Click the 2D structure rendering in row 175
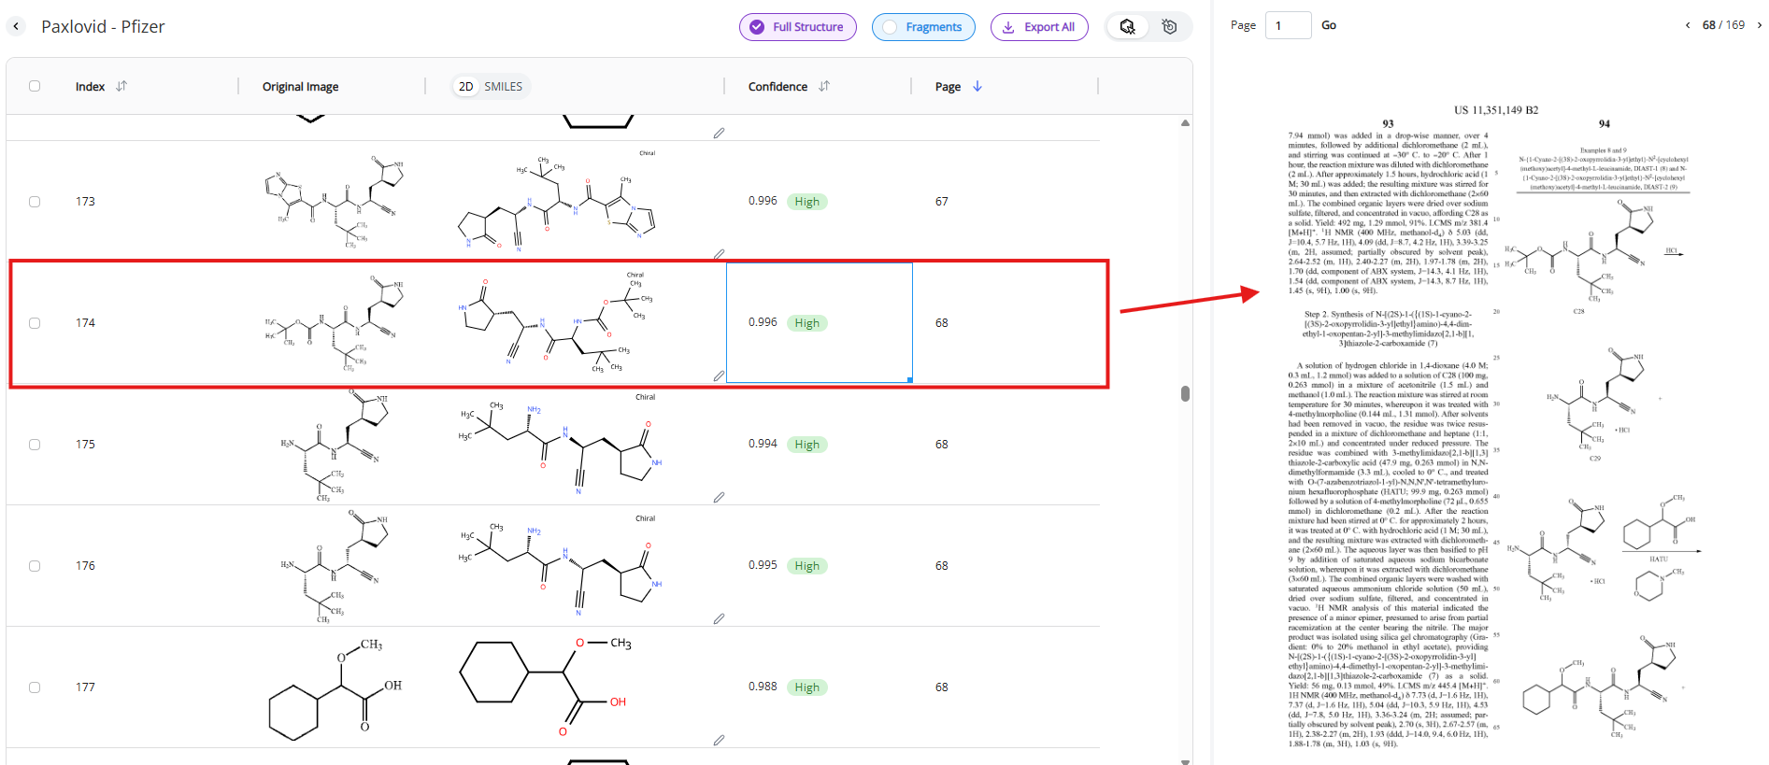This screenshot has height=765, width=1769. pyautogui.click(x=562, y=445)
